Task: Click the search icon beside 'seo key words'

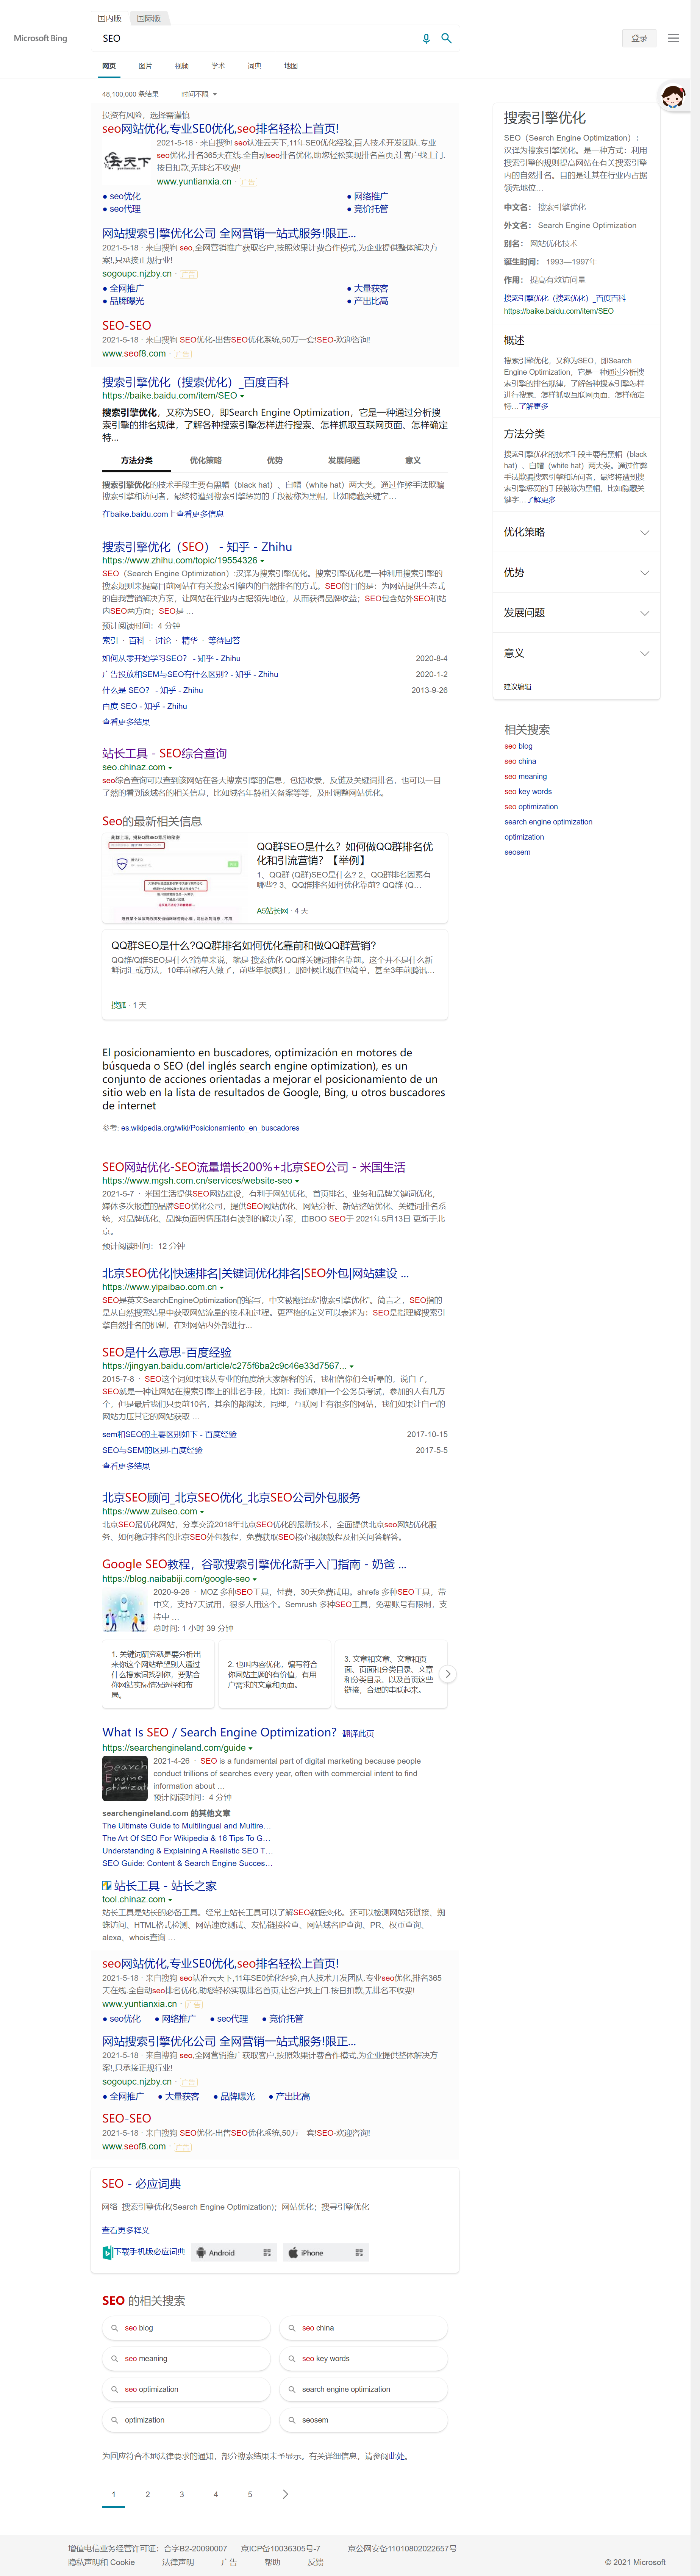Action: tap(292, 2358)
